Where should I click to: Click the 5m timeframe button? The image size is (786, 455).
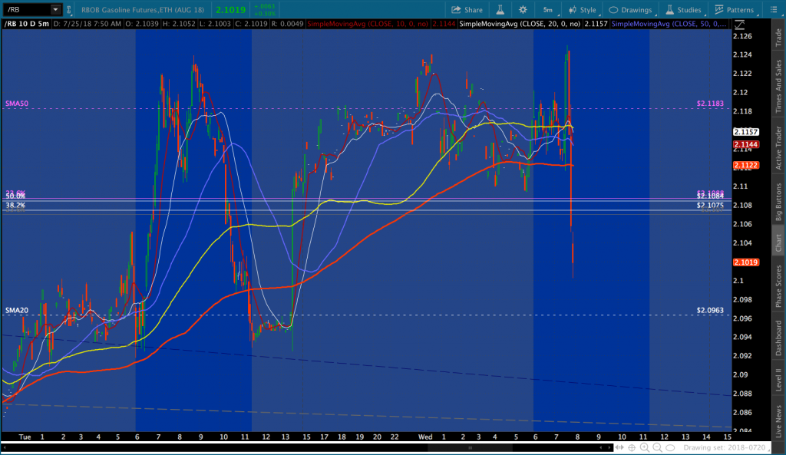(547, 10)
